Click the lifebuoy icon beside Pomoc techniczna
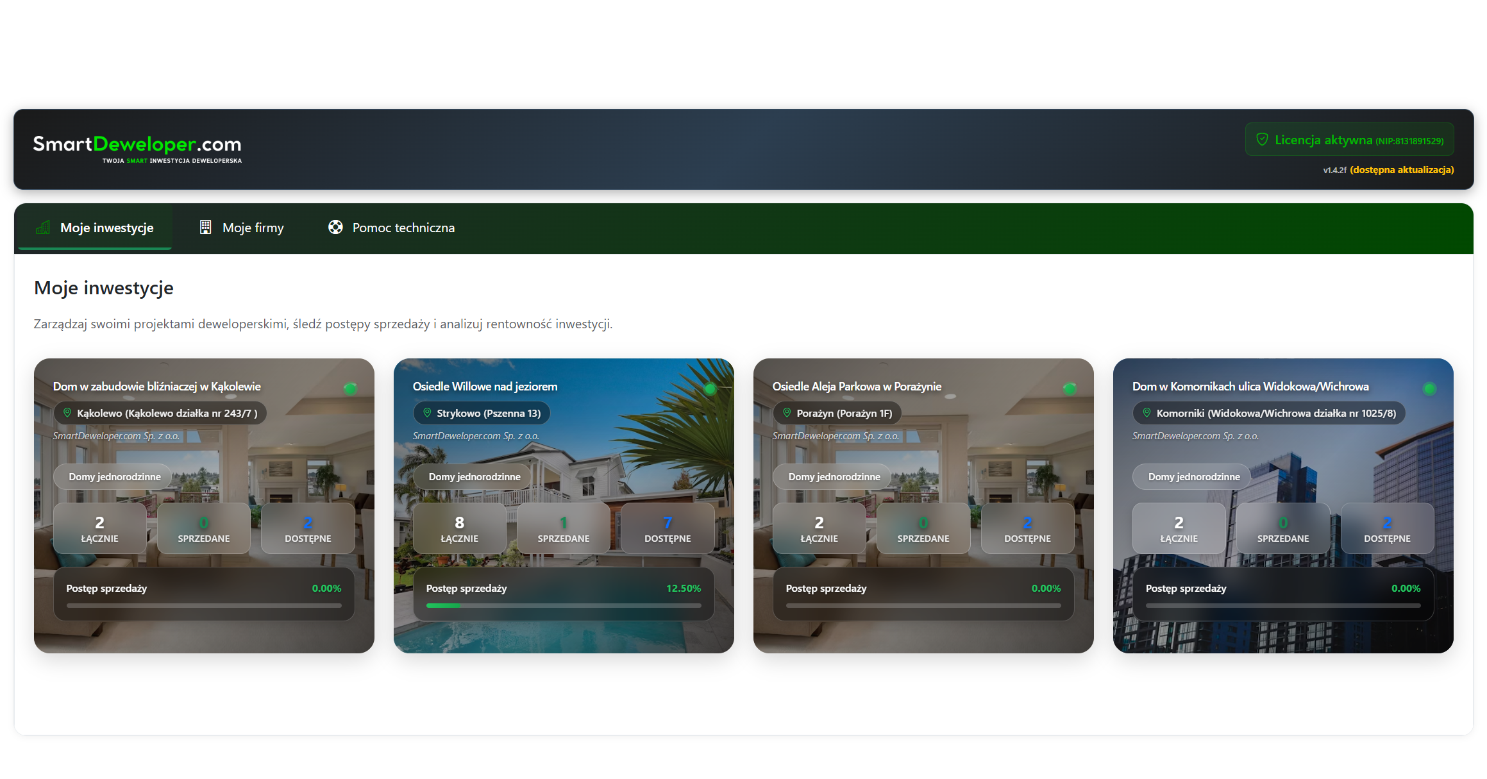The width and height of the screenshot is (1487, 779). (335, 228)
